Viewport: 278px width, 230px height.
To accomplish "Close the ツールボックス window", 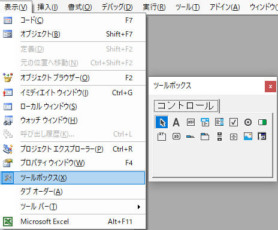I will pyautogui.click(x=270, y=86).
